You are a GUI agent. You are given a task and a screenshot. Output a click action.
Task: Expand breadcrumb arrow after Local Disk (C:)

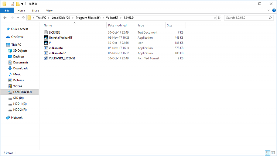[73, 18]
